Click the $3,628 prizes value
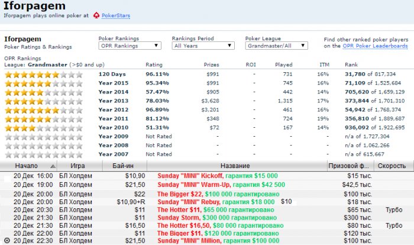Image resolution: width=414 pixels, height=245 pixels. pyautogui.click(x=210, y=101)
